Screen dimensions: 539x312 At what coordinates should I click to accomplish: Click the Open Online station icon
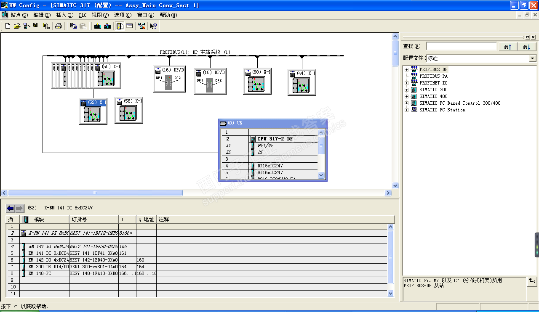[27, 26]
